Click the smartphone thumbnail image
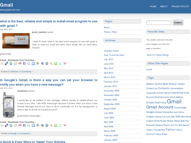This screenshot has height=143, width=191. click(8, 105)
